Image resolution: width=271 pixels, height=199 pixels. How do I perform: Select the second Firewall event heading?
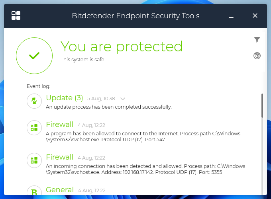59,157
